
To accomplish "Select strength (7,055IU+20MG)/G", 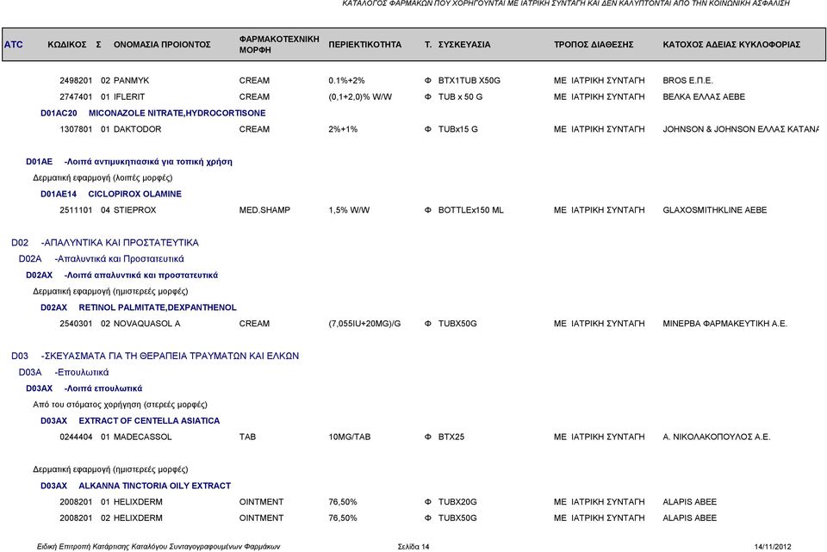I will pos(364,324).
